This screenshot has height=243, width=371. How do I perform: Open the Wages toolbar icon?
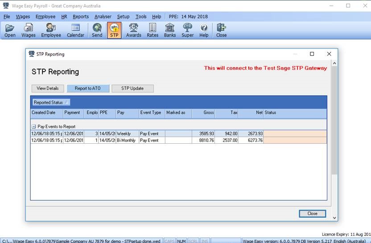(x=29, y=30)
